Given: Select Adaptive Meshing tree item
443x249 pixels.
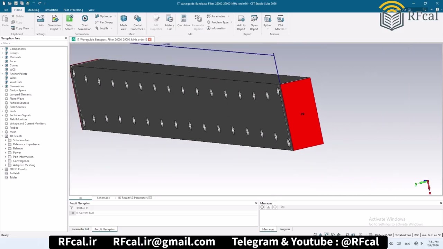Looking at the screenshot, I should tap(24, 165).
